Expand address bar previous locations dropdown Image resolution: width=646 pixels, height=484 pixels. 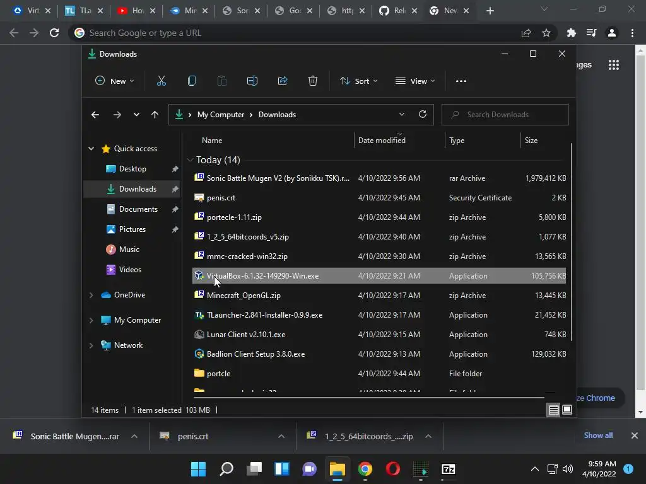(x=402, y=115)
